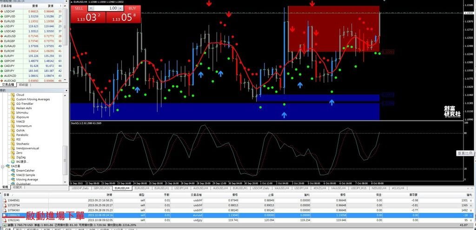Click the GG-TrendBar indicator icon
Image resolution: width=476 pixels, height=230 pixels.
coord(13,104)
